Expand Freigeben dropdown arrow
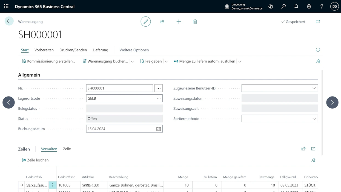Image resolution: width=341 pixels, height=192 pixels. pos(166,61)
